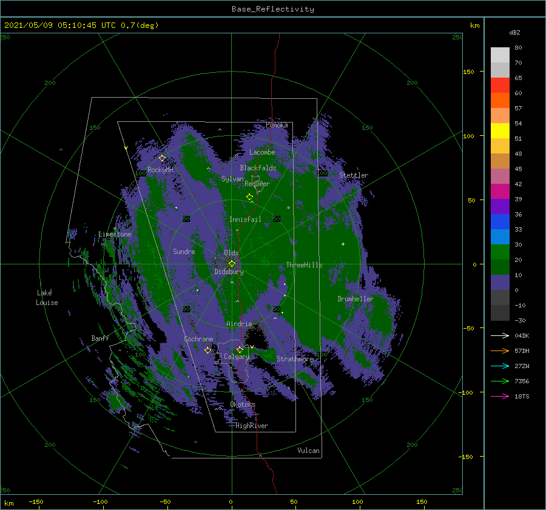Click the green 7356 arrow in the legend
The image size is (546, 510).
click(x=500, y=381)
